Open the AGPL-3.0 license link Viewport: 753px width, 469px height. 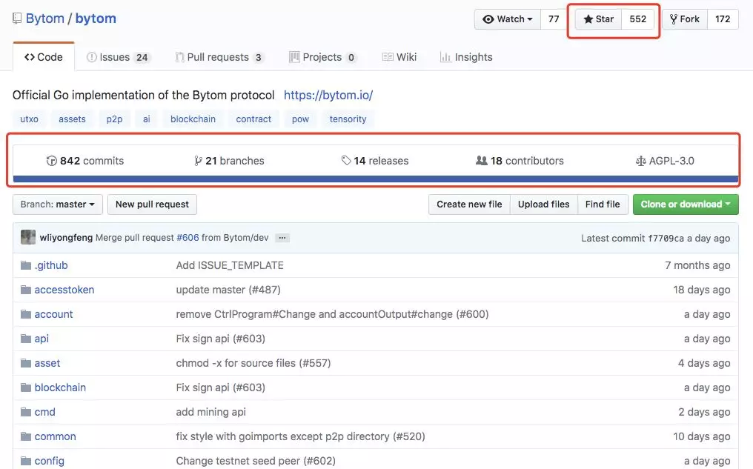coord(665,161)
